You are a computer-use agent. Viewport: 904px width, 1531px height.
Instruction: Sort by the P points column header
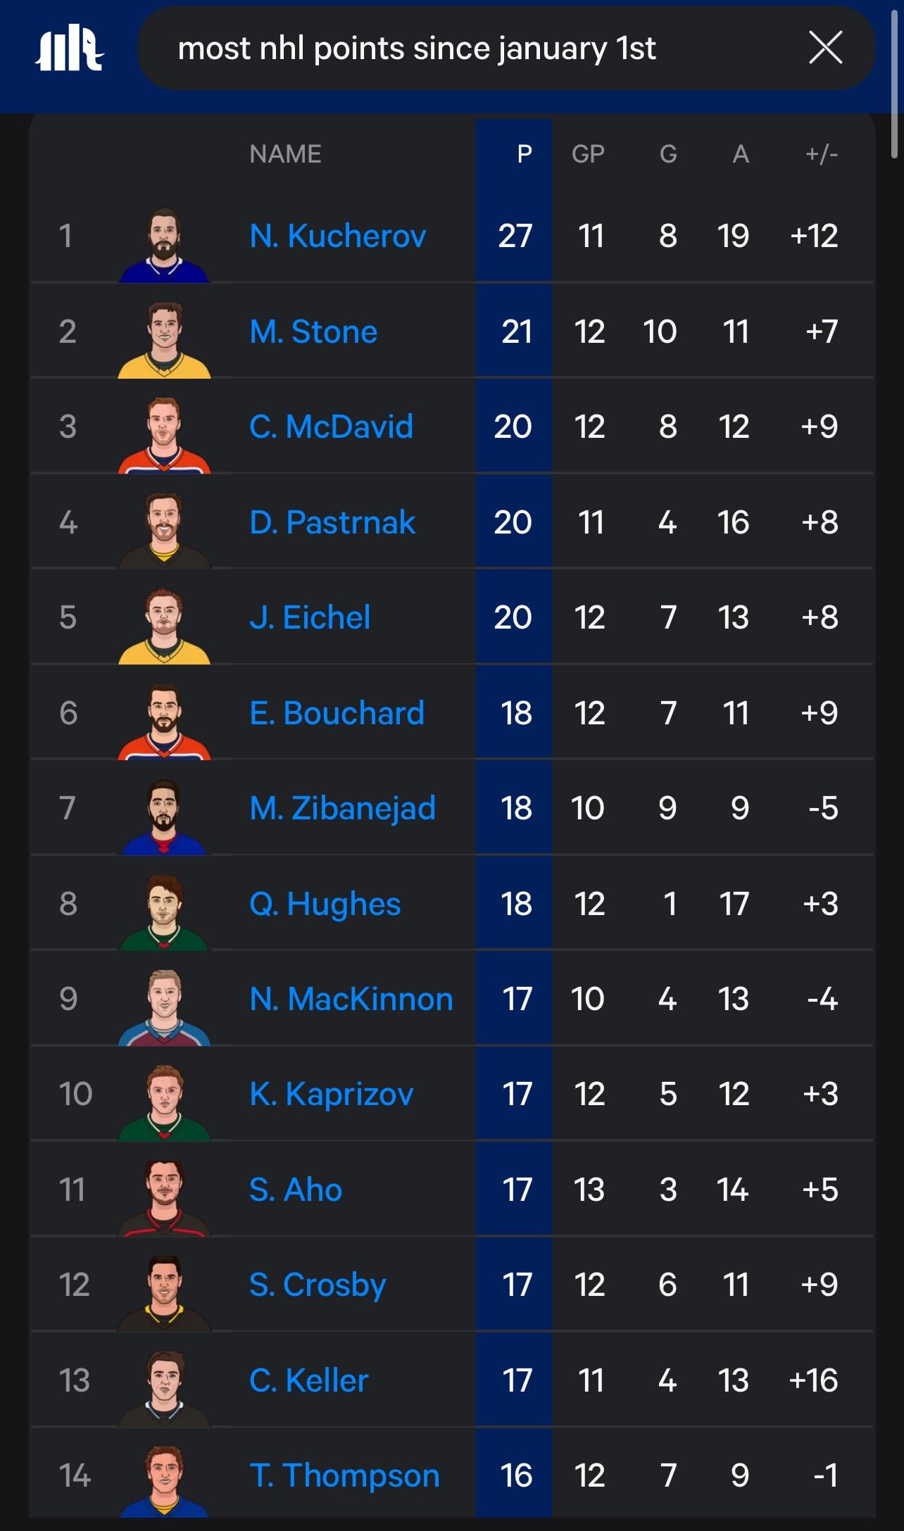click(x=524, y=154)
